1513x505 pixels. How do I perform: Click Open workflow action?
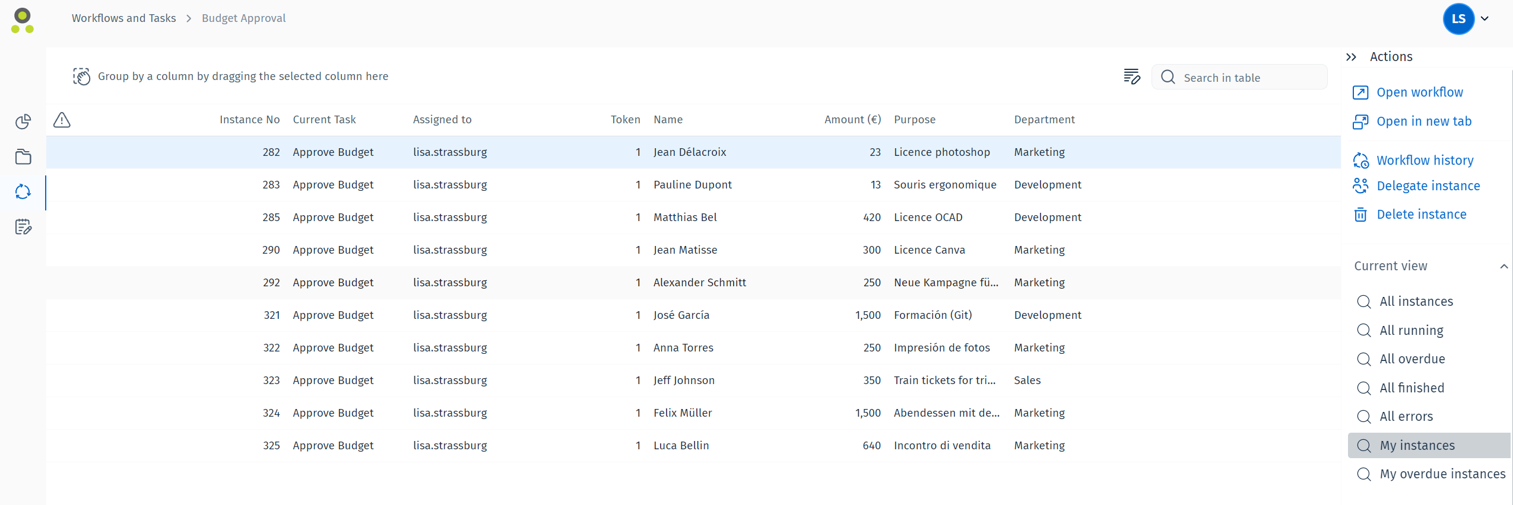[1419, 92]
